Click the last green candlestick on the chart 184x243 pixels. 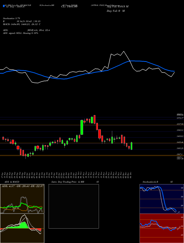[x=131, y=146]
